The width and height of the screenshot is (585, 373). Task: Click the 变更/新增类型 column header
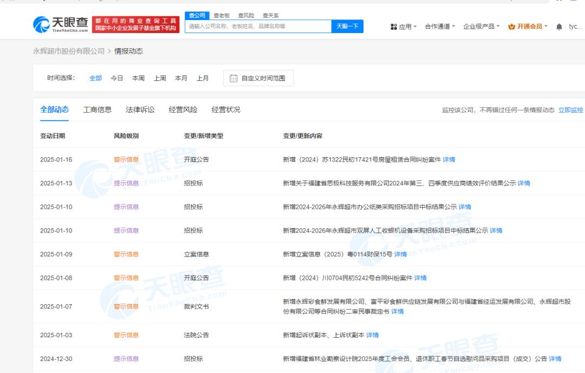(204, 136)
